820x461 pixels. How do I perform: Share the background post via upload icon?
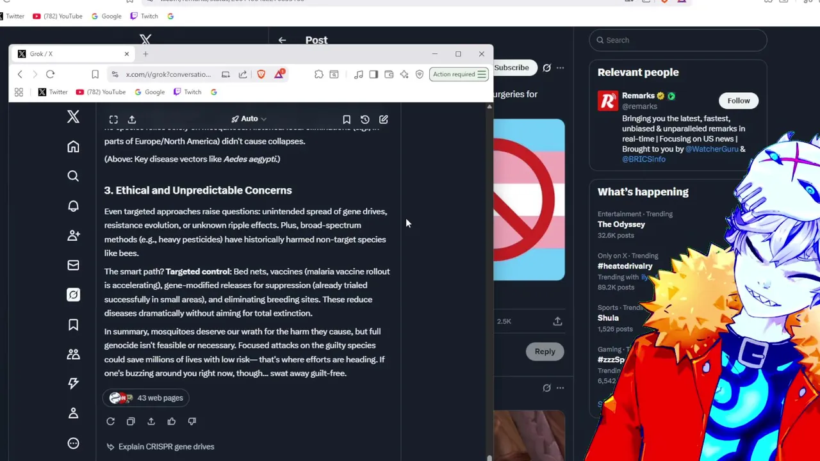point(557,321)
